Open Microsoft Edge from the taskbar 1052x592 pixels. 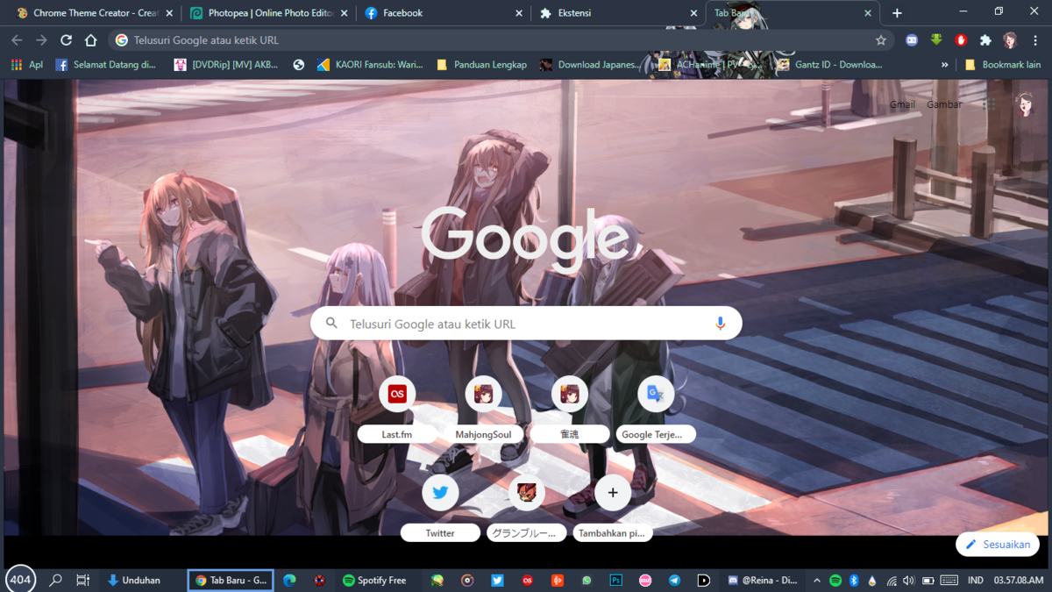click(x=290, y=581)
